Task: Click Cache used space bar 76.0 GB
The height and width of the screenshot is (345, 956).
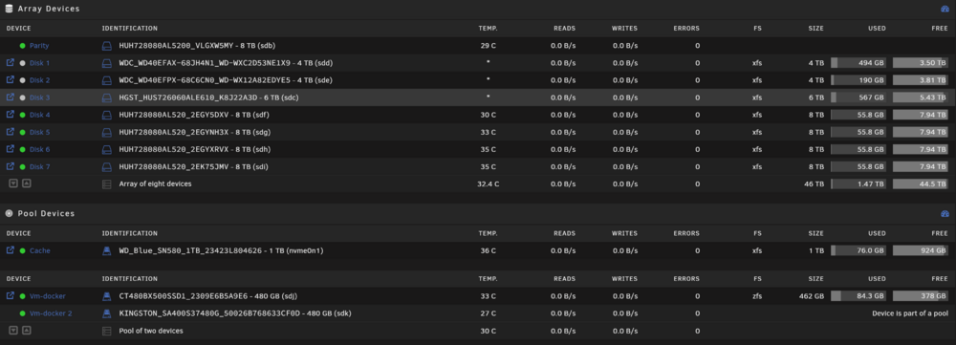Action: pyautogui.click(x=858, y=250)
